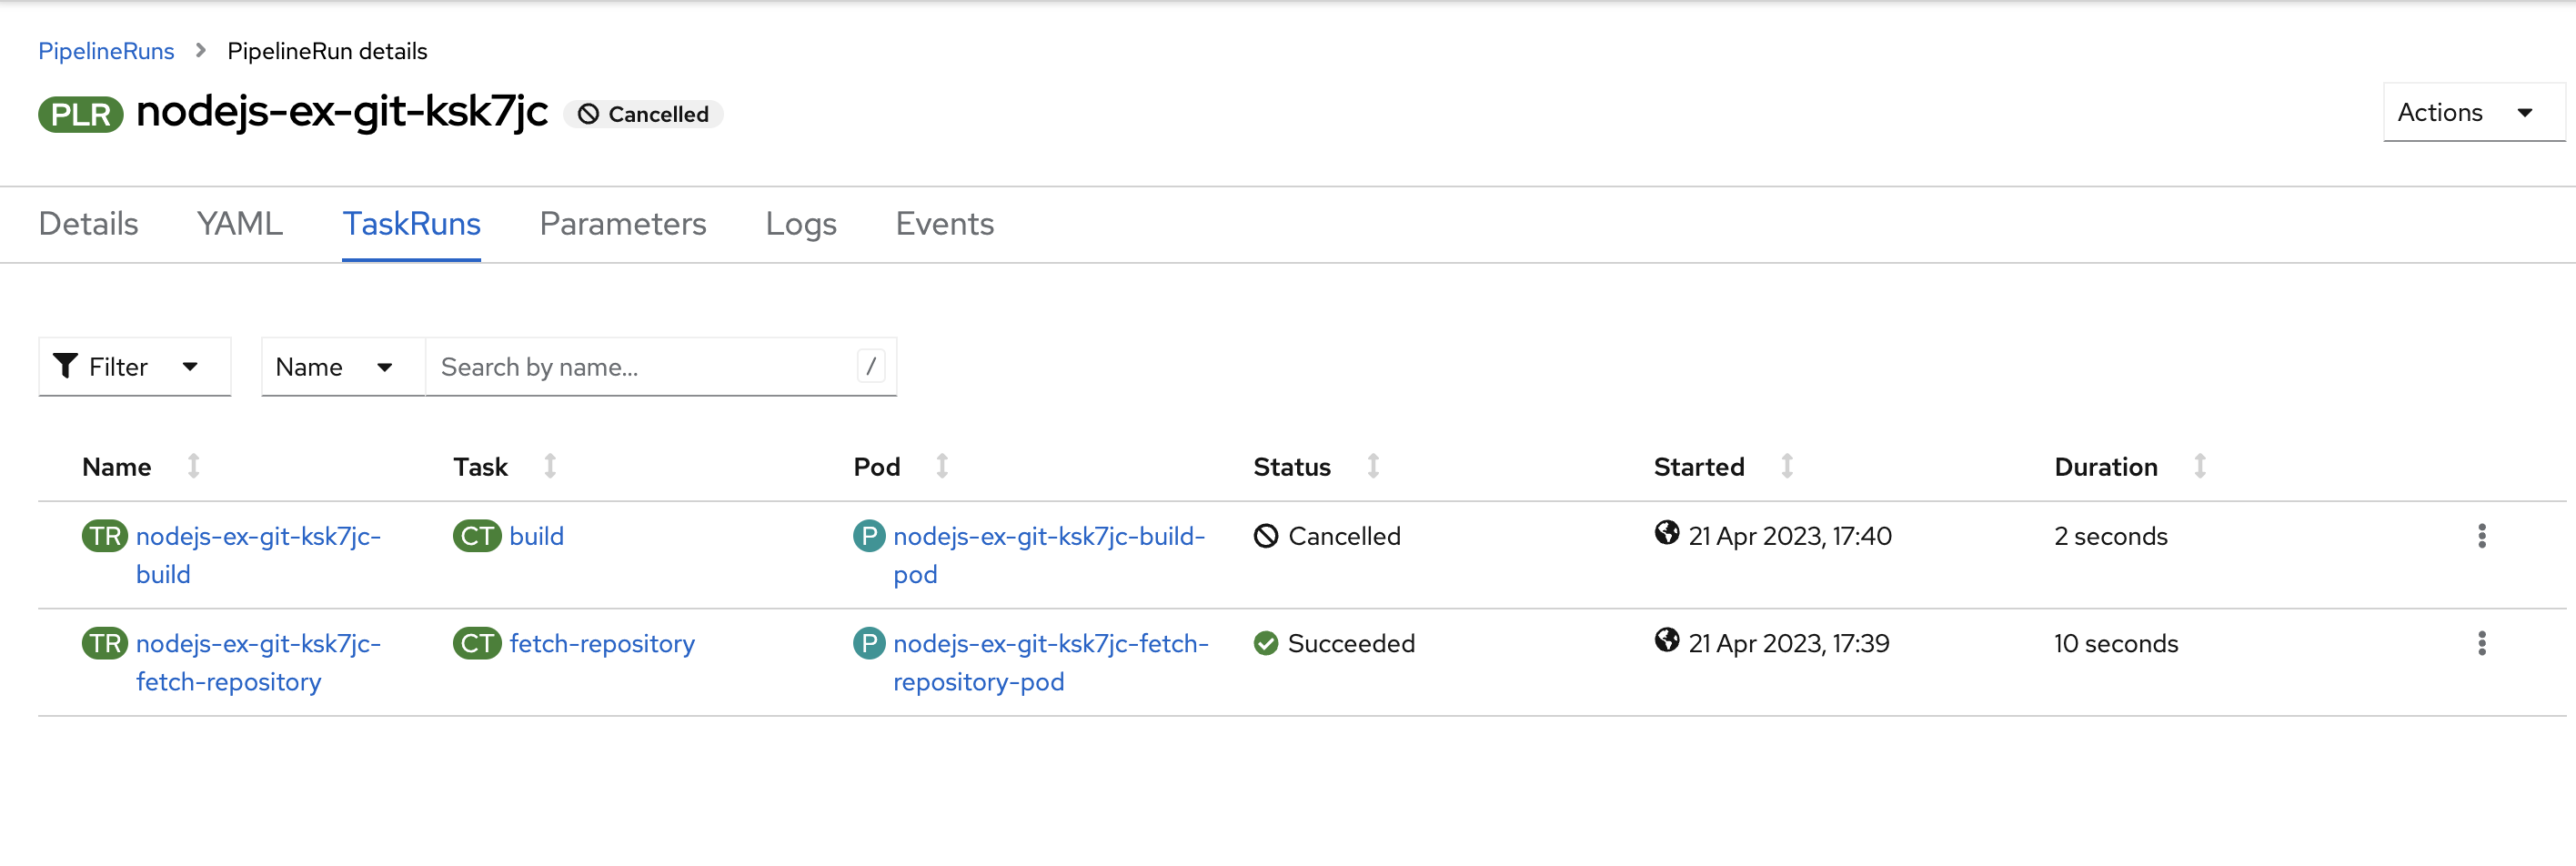2576x866 pixels.
Task: Click the PLR badge next to pipeline run name
Action: pyautogui.click(x=79, y=113)
